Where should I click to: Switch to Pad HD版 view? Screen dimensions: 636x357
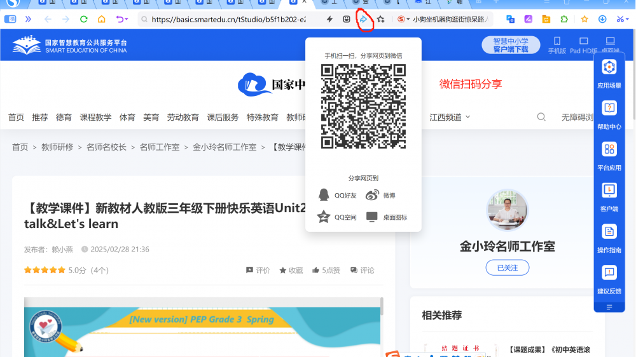tap(583, 45)
